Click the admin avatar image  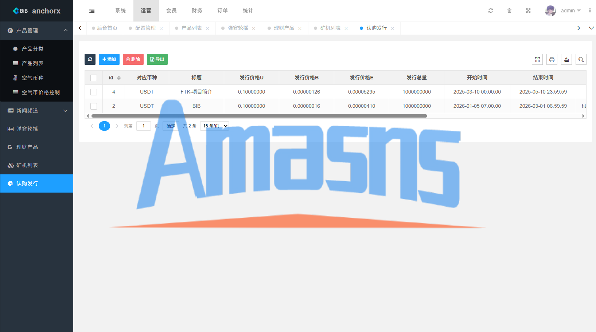coord(550,11)
